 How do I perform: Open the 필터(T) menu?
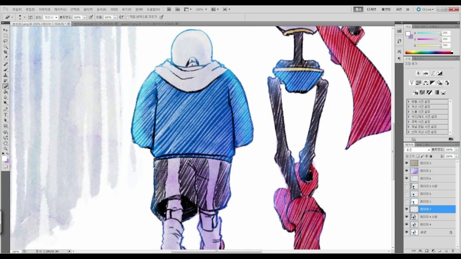point(88,9)
